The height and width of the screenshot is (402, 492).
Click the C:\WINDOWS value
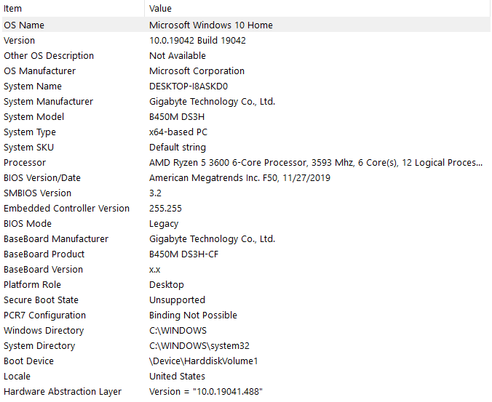pyautogui.click(x=178, y=331)
